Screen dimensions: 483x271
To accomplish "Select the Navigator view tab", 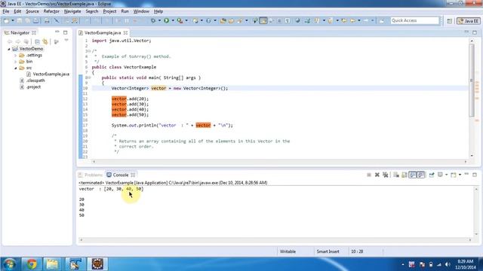I will click(20, 32).
